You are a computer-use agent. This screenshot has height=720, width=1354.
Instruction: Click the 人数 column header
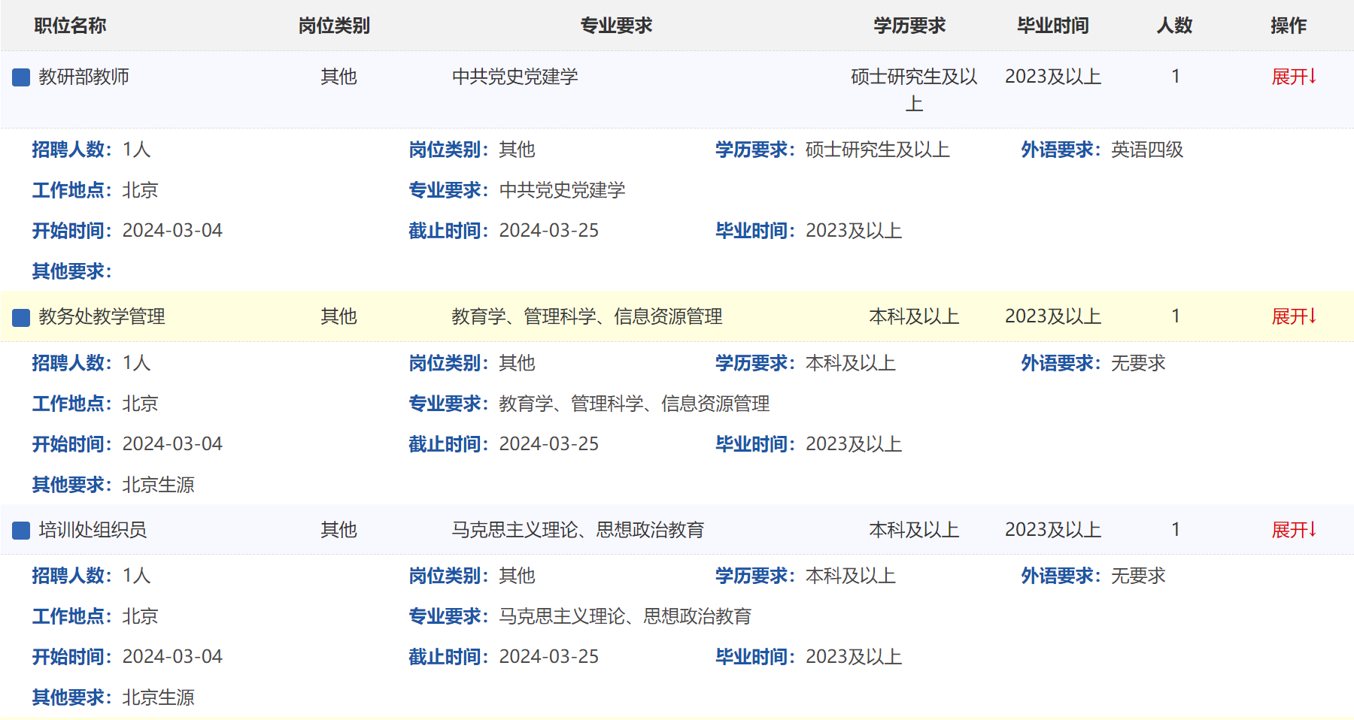click(1174, 26)
